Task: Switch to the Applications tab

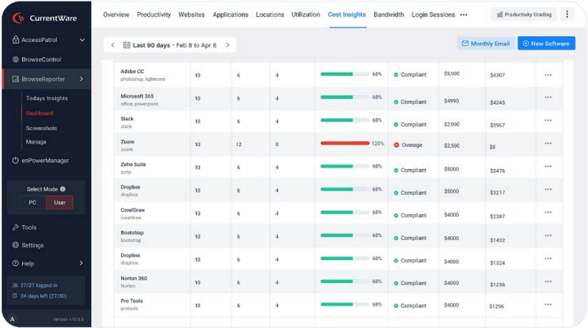Action: (x=230, y=15)
